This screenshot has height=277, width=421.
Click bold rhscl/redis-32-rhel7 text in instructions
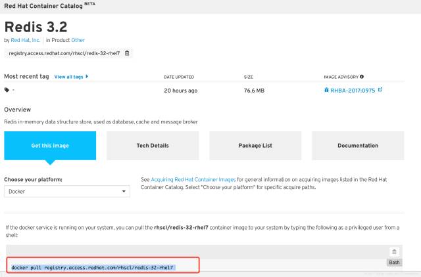click(181, 227)
